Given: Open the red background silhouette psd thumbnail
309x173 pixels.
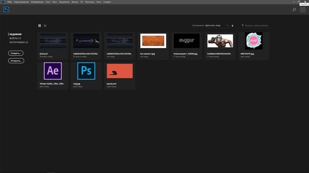Looking at the screenshot, I should tap(120, 71).
